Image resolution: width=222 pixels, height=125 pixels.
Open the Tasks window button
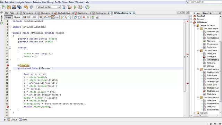coord(23,119)
